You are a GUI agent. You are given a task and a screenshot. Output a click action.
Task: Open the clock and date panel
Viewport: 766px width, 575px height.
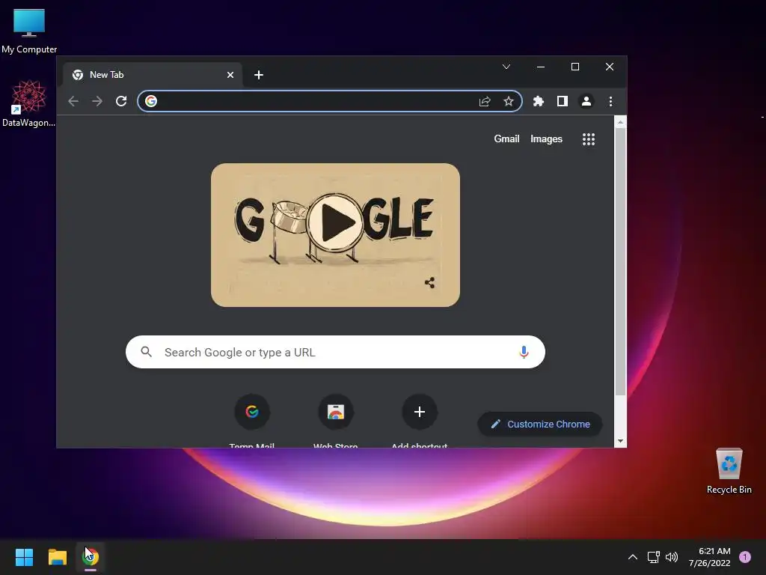709,557
